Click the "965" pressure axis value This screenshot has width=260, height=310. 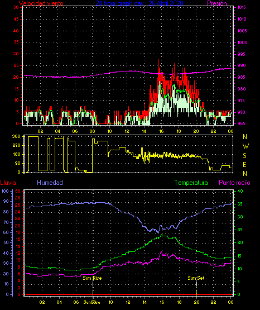[241, 123]
